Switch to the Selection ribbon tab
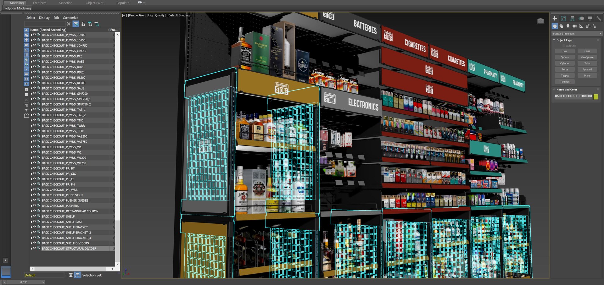 pyautogui.click(x=66, y=3)
